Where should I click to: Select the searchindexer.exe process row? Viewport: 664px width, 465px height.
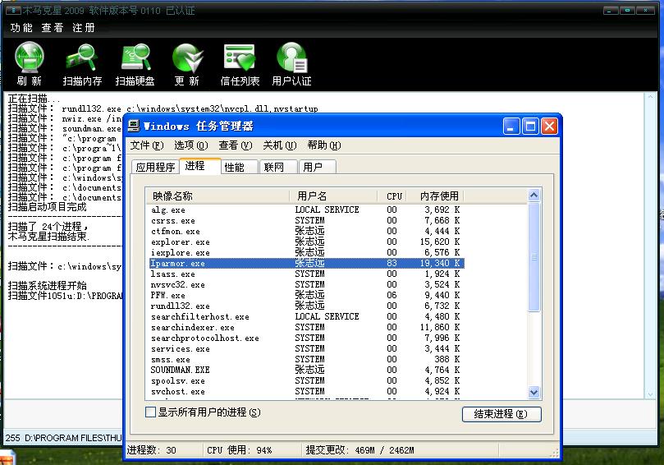point(307,327)
